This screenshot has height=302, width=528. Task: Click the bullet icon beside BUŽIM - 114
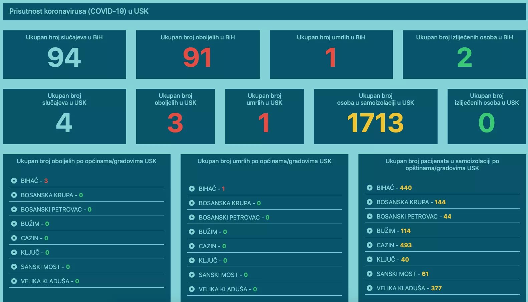pos(369,231)
